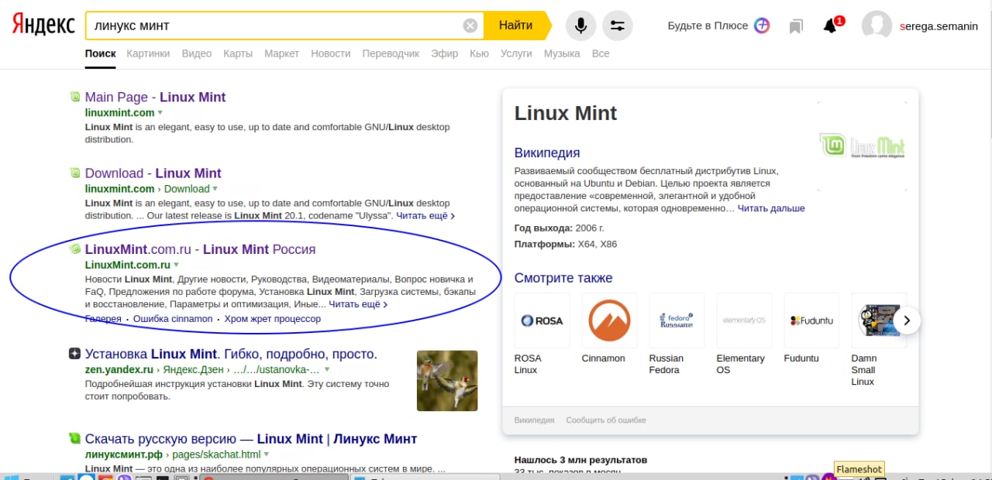This screenshot has height=480, width=992.
Task: Click the Найти search button
Action: pyautogui.click(x=516, y=26)
